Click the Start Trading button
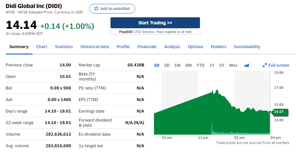Image resolution: width=296 pixels, height=160 pixels. pos(155,23)
